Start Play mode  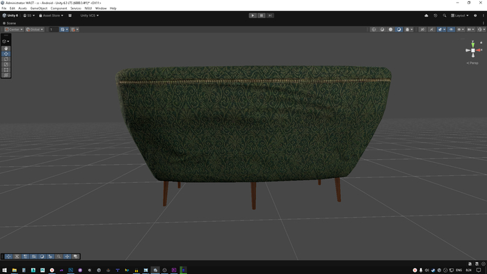tap(253, 15)
